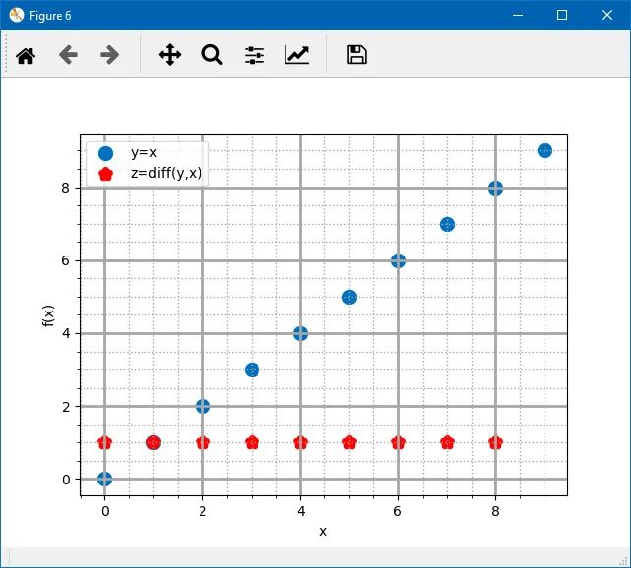This screenshot has height=568, width=631.
Task: Click the red pentagon point at x=5
Action: click(x=349, y=443)
